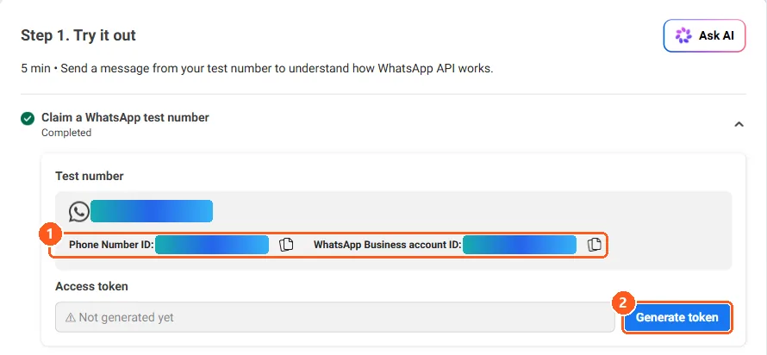
Task: Click the "Phone Number ID:" label
Action: (x=111, y=245)
